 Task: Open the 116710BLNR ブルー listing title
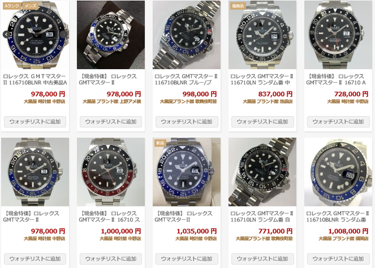point(186,79)
